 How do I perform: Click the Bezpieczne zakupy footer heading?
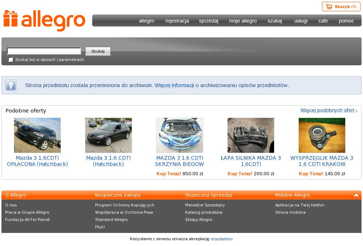coord(118,195)
